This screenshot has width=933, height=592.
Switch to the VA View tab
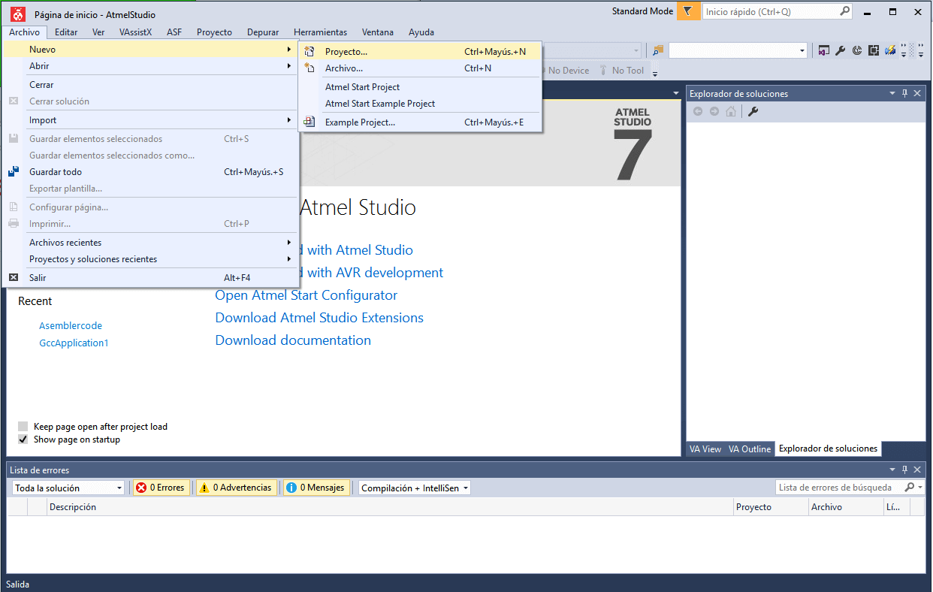tap(705, 449)
